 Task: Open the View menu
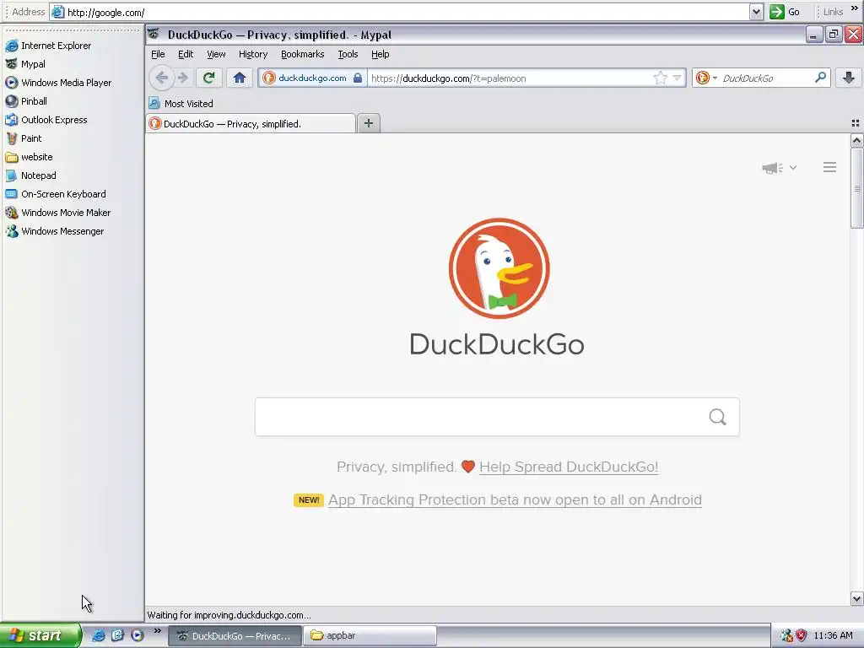click(216, 54)
